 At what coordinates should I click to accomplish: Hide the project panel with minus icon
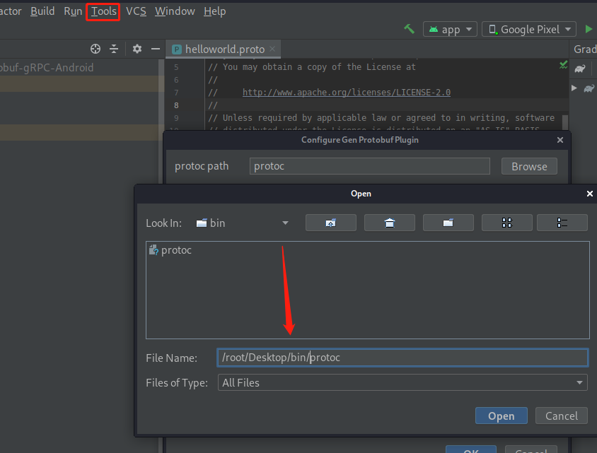pos(156,49)
